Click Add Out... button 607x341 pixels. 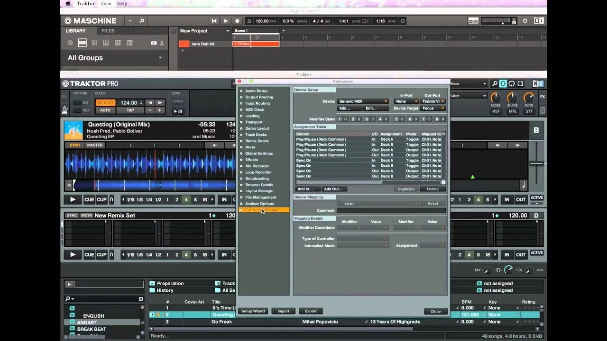click(x=334, y=189)
